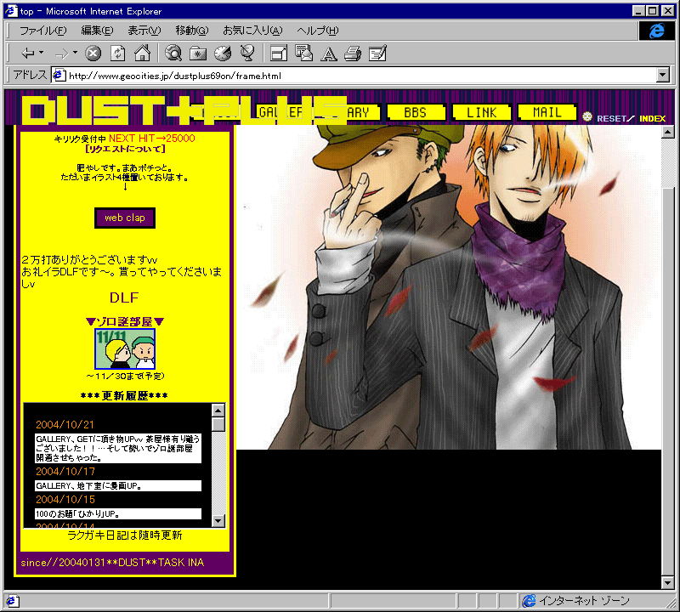The width and height of the screenshot is (680, 612).
Task: Click the date 2004/10/15 entry
Action: [x=65, y=499]
